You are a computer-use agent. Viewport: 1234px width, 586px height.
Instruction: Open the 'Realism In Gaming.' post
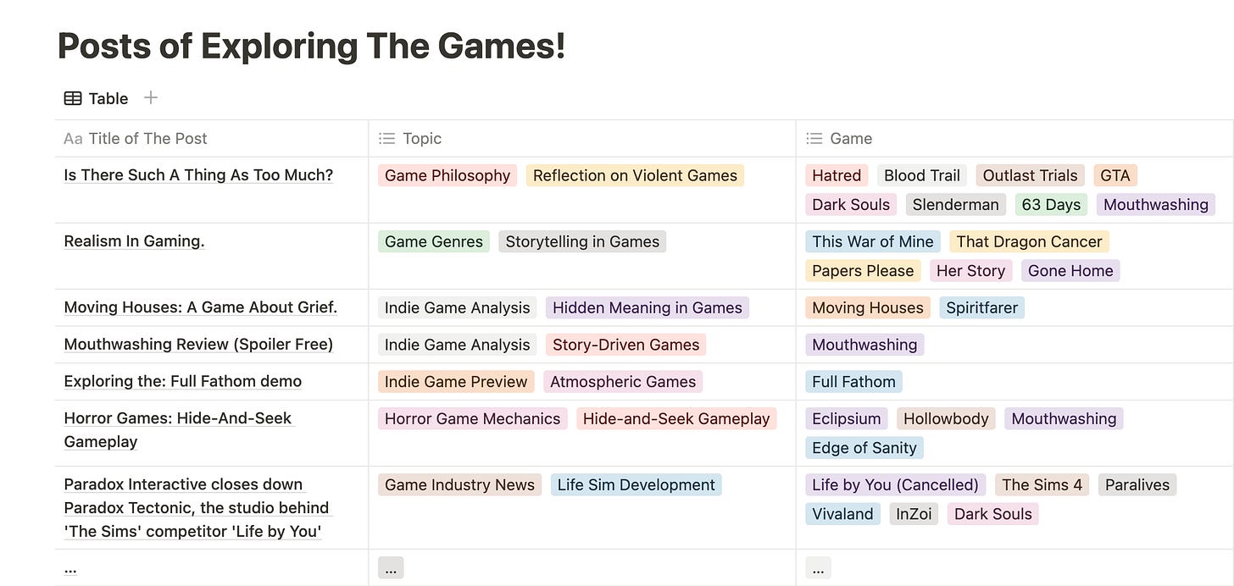(133, 240)
